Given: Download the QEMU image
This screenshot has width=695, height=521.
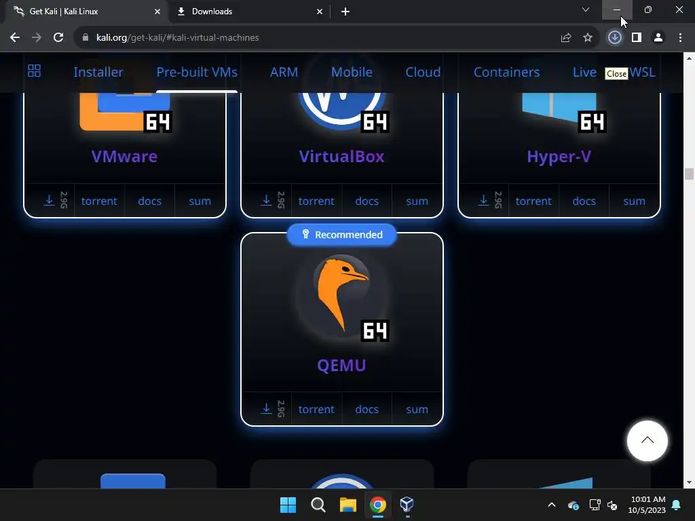Looking at the screenshot, I should (266, 409).
